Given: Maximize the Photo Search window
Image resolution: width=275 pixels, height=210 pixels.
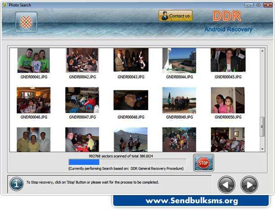Looking at the screenshot, I should point(258,5).
